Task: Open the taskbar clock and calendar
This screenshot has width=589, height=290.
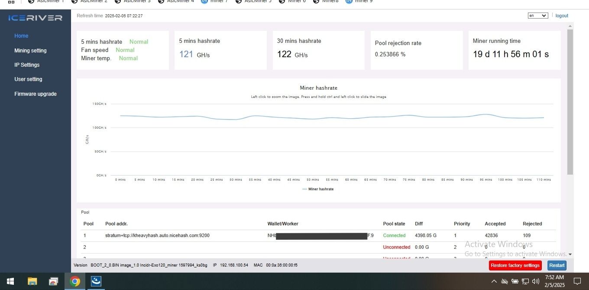Action: (555, 281)
